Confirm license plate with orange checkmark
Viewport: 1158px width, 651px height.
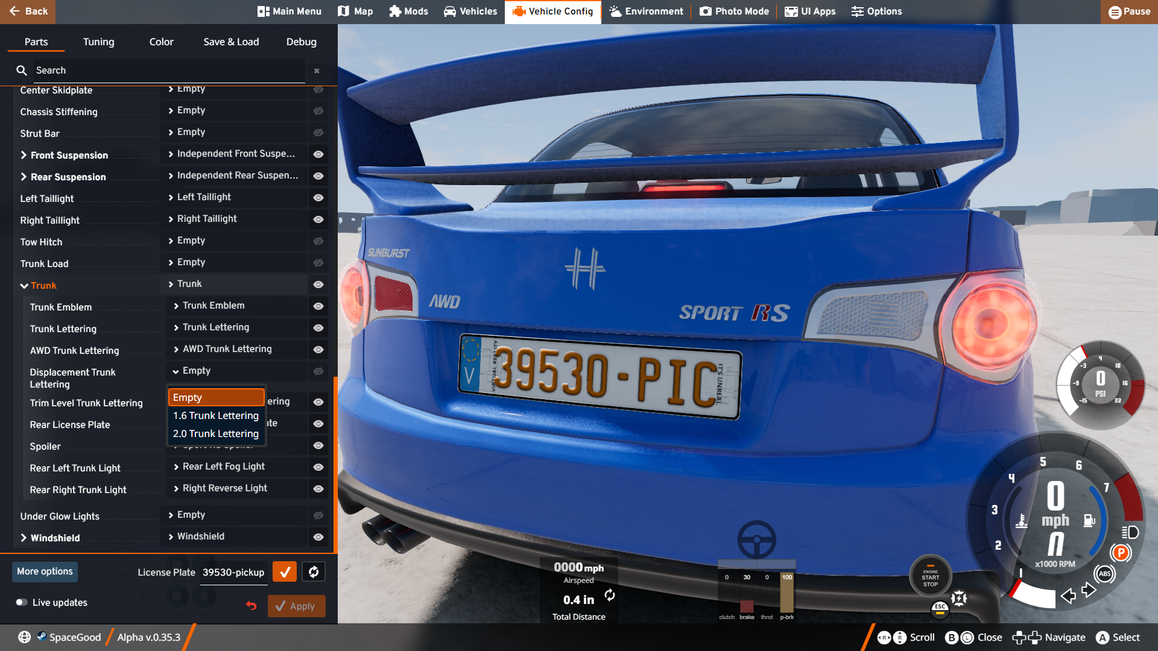285,571
